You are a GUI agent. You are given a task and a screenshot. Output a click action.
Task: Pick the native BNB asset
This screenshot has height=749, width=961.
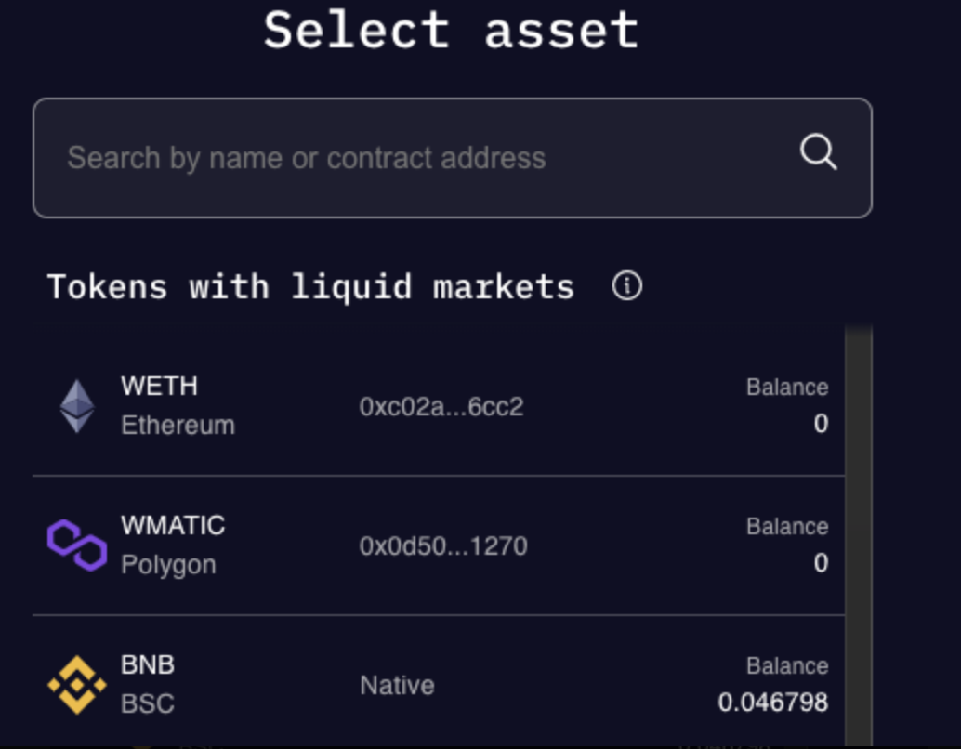(437, 685)
